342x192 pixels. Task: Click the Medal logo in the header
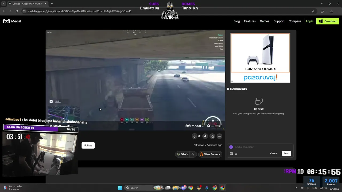point(12,21)
